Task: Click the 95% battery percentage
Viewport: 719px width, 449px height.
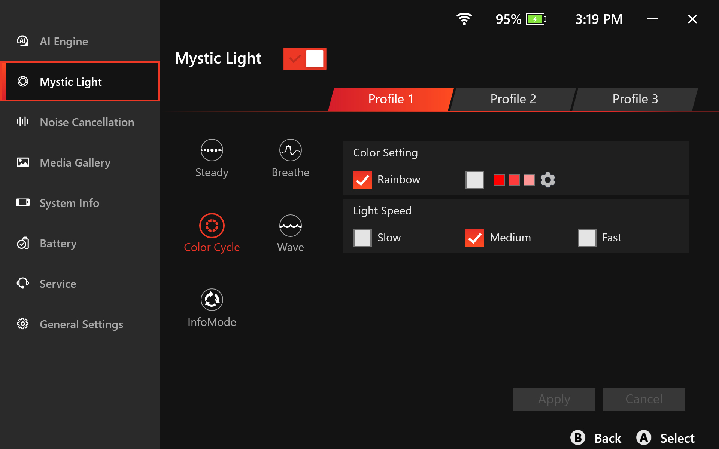Action: tap(508, 19)
